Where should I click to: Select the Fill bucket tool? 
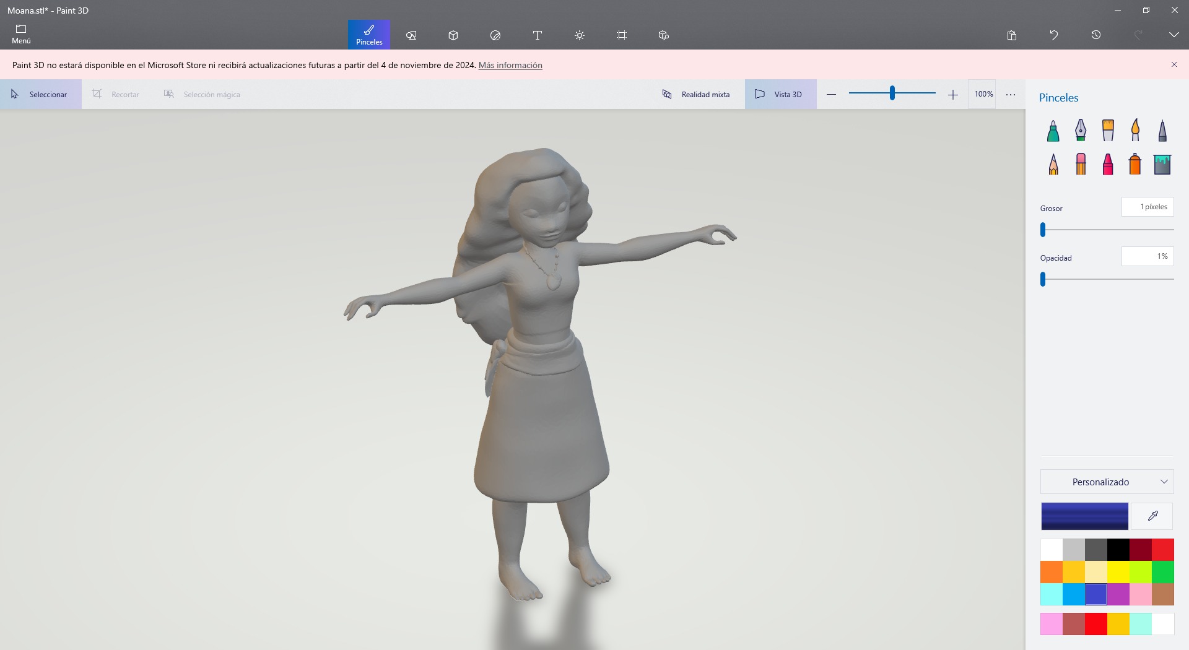pyautogui.click(x=1162, y=164)
